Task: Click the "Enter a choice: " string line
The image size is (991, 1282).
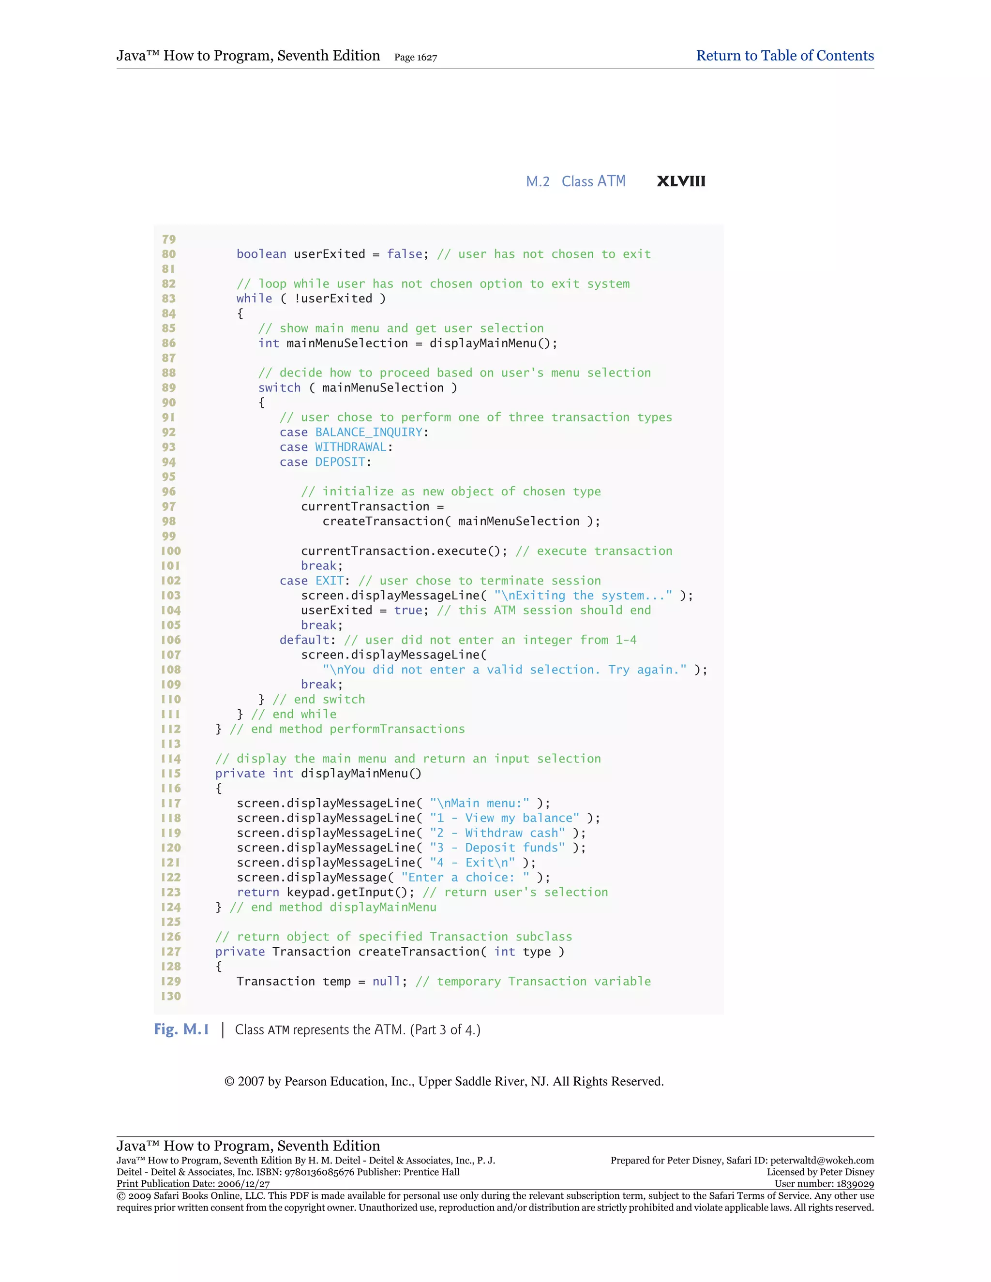Action: pyautogui.click(x=393, y=878)
